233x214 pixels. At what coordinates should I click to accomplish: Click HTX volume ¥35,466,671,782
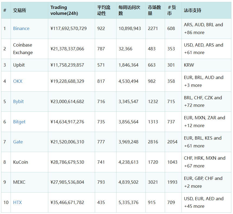(67, 202)
